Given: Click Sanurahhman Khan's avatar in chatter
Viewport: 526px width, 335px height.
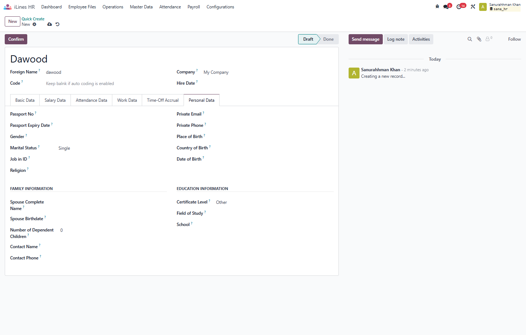Looking at the screenshot, I should pyautogui.click(x=354, y=73).
